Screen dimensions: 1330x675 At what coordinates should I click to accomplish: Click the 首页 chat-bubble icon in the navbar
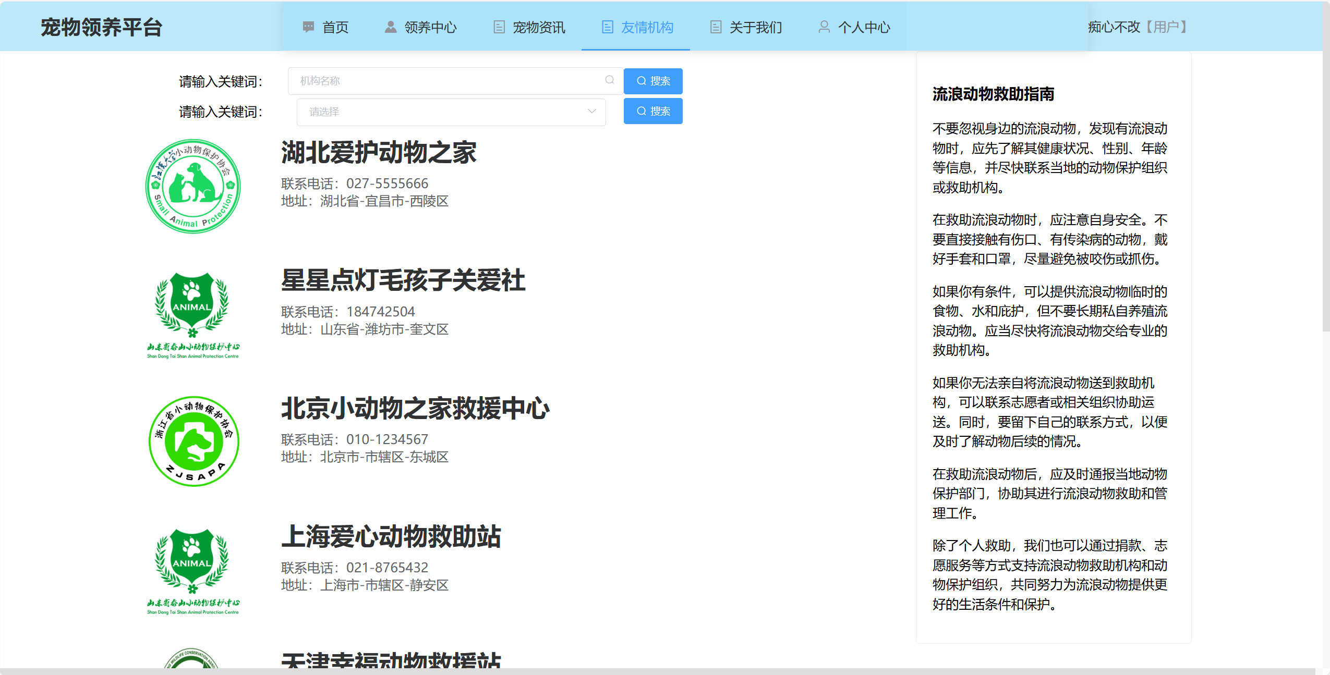tap(308, 27)
